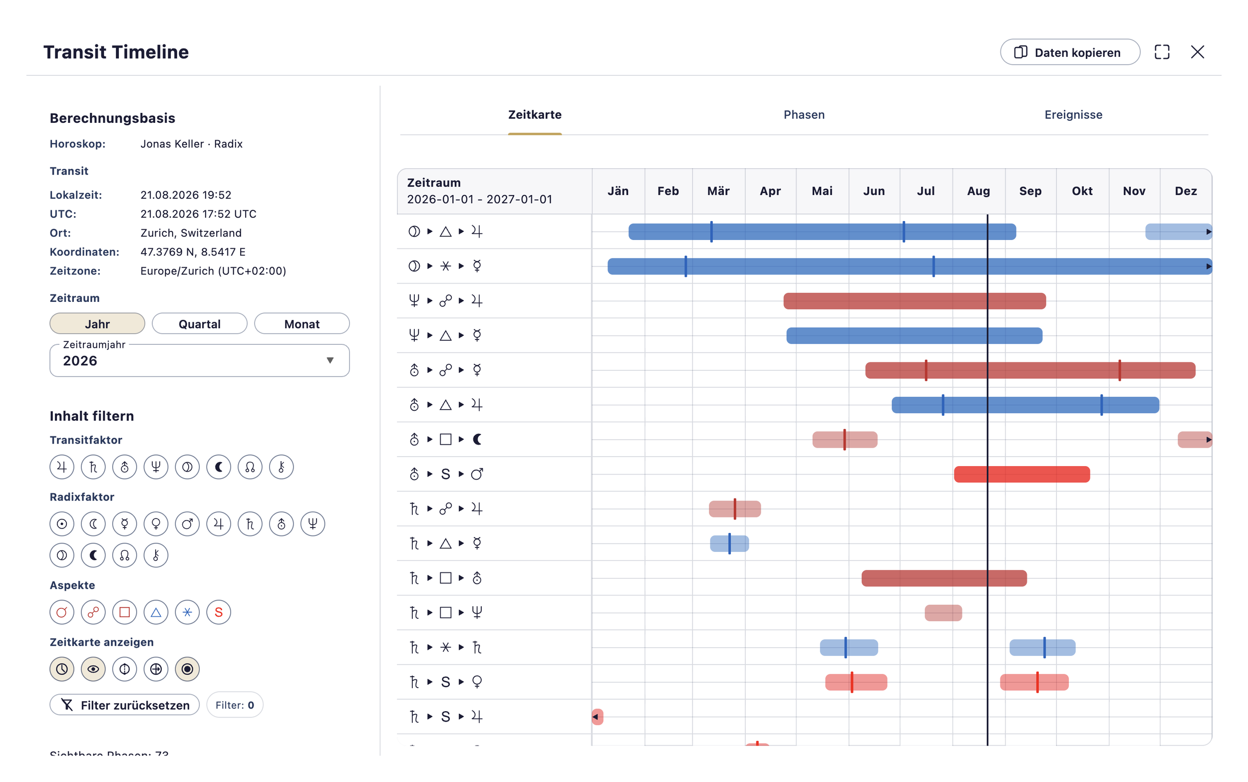The image size is (1248, 782).
Task: Reset filters with Filter zurücksetzen
Action: click(125, 705)
